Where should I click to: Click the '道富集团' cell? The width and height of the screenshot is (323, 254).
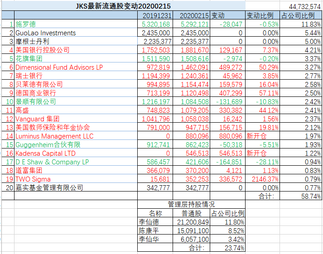(x=76, y=170)
